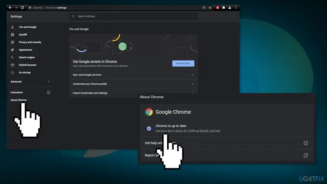The image size is (327, 184).
Task: Click the Get help row in About Chrome
Action: click(x=226, y=143)
